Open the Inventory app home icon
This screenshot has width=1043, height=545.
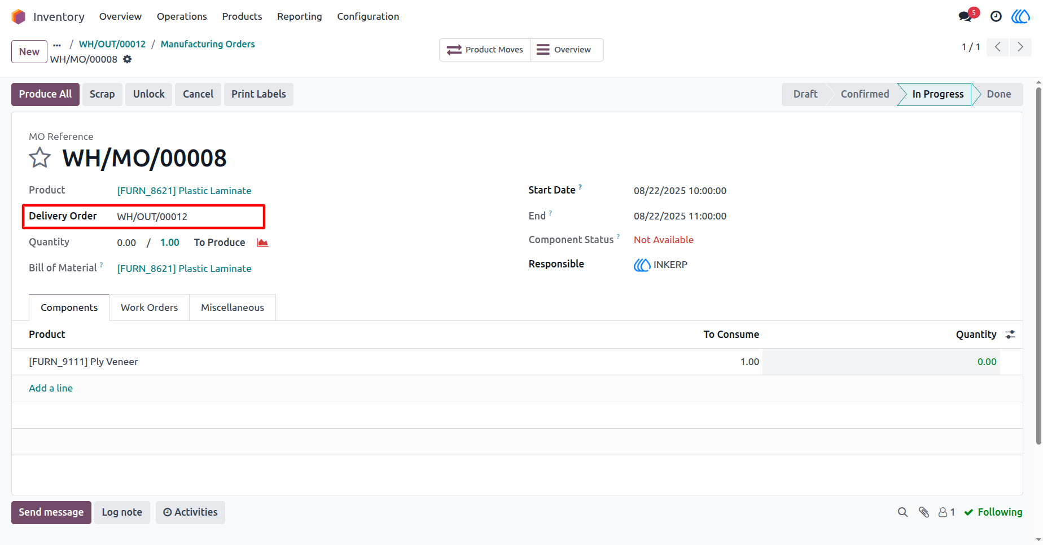click(19, 17)
